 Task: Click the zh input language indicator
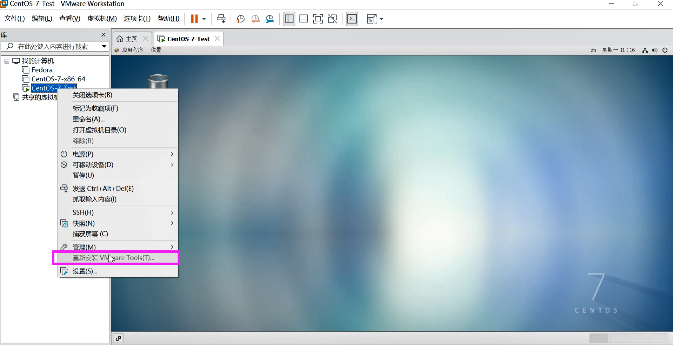(593, 50)
